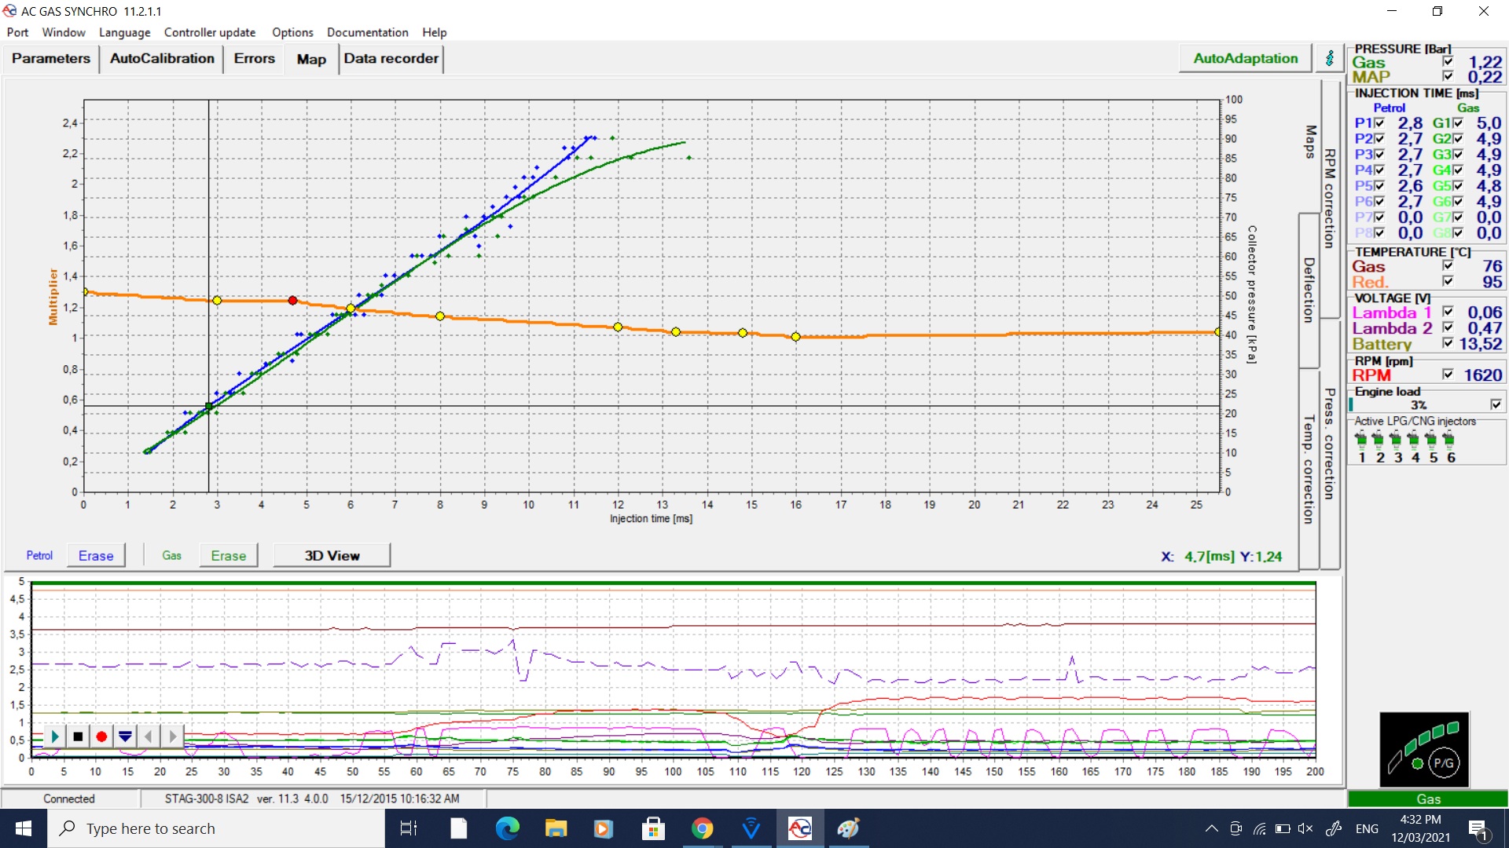Open the Help menu
1509x848 pixels.
tap(434, 32)
